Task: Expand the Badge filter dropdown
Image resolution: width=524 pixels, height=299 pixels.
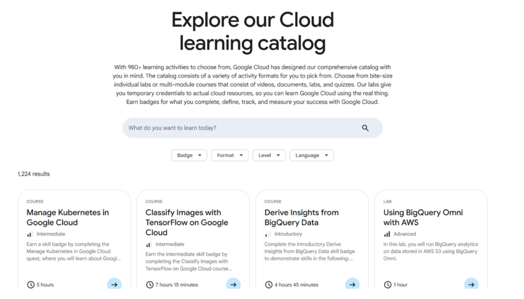Action: tap(189, 155)
